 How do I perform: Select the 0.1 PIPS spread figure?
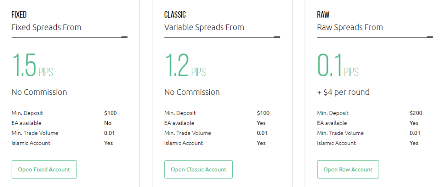338,65
